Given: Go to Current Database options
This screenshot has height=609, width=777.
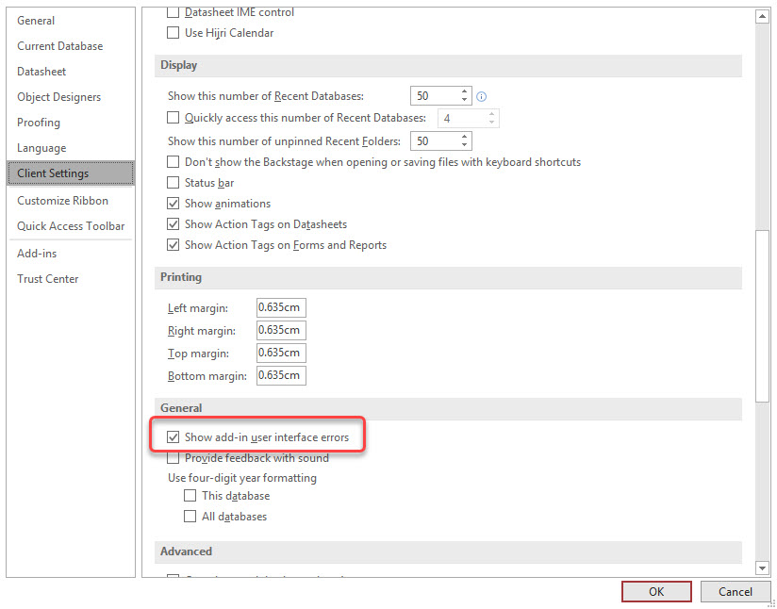Looking at the screenshot, I should (x=60, y=46).
